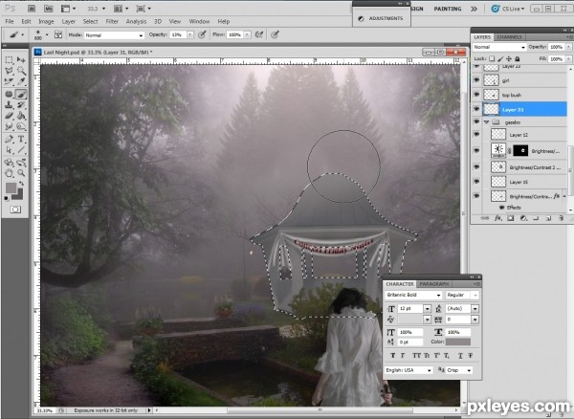Hide the girl layer
Viewport: 574px width, 419px height.
[476, 80]
